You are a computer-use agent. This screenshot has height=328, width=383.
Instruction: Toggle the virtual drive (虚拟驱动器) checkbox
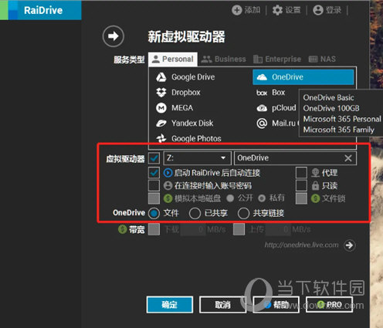[154, 158]
